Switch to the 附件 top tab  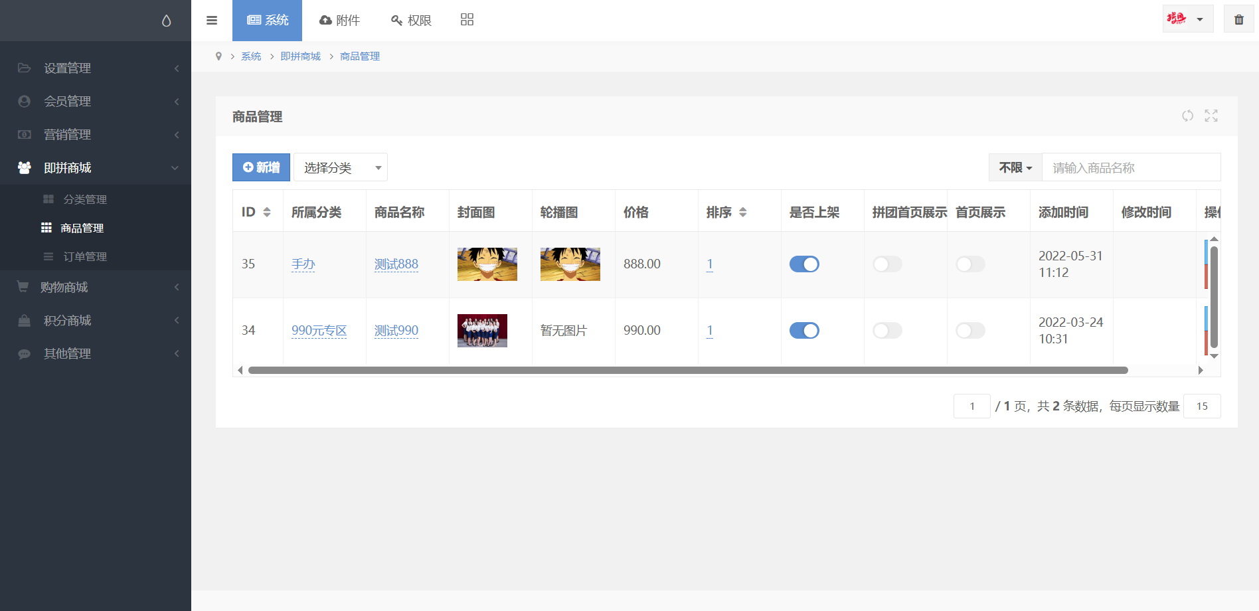[339, 21]
